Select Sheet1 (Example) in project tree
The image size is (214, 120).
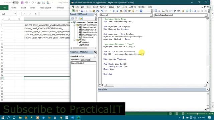pos(89,27)
